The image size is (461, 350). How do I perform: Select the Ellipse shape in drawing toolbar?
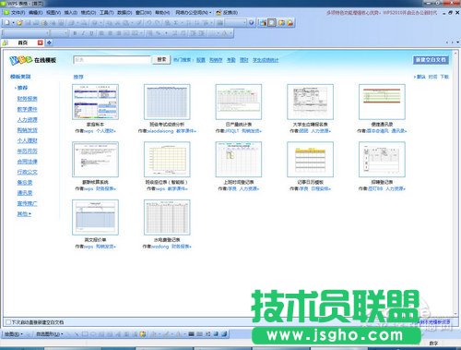click(x=93, y=333)
